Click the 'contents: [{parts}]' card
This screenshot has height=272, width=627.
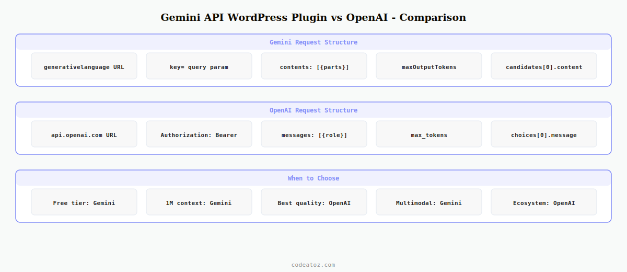point(314,66)
